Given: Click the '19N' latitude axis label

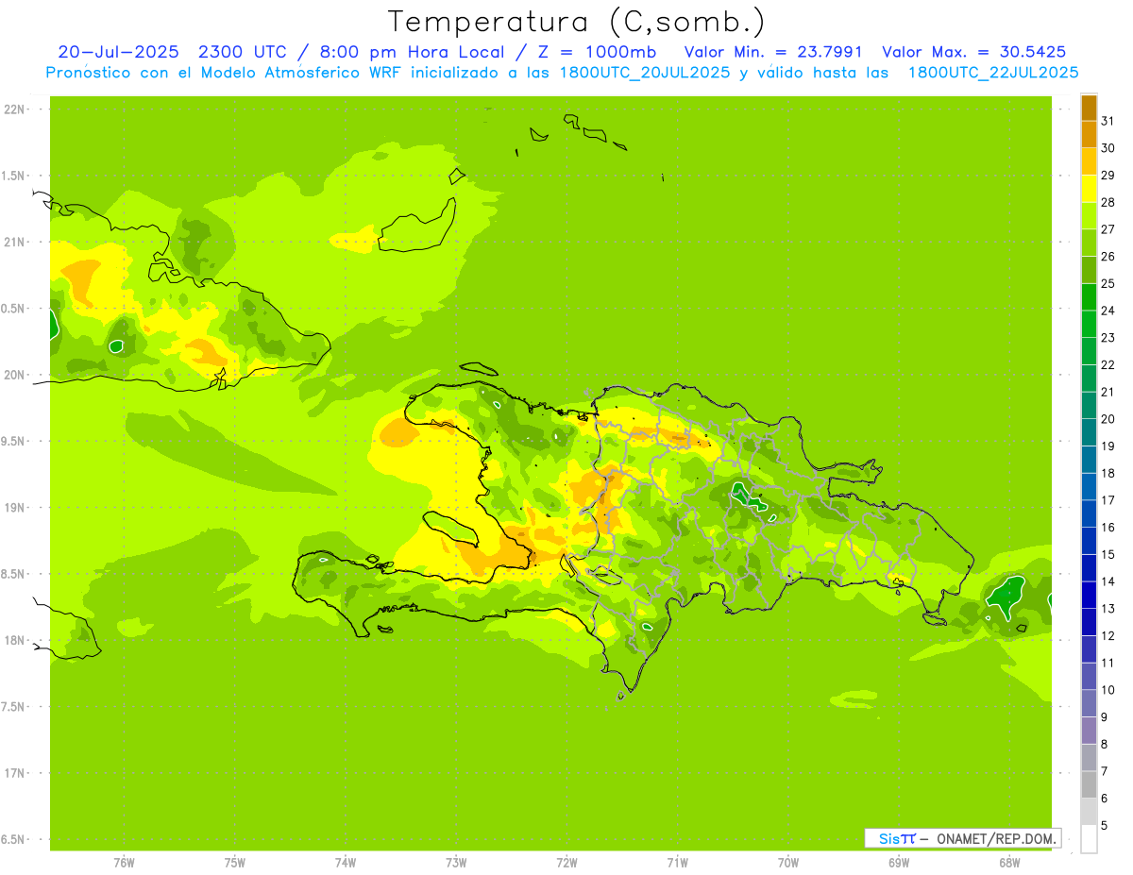Looking at the screenshot, I should tap(13, 507).
